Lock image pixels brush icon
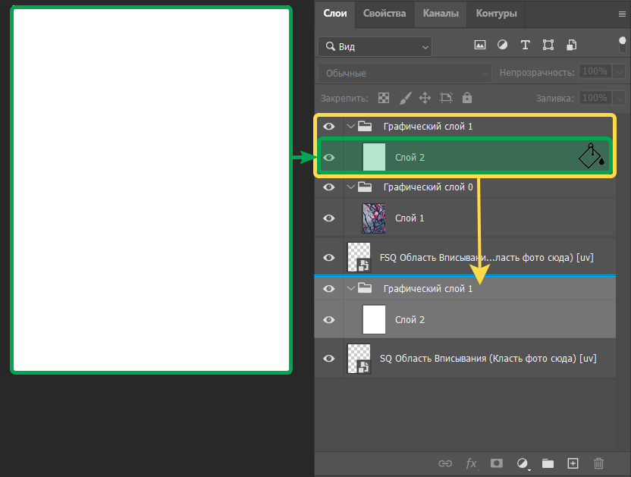 coord(405,98)
